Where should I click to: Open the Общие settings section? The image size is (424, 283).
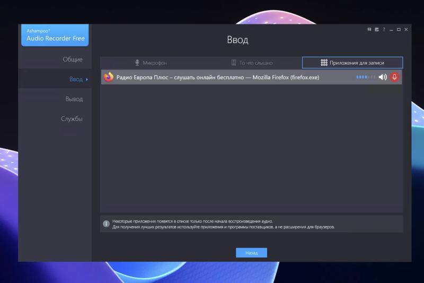tap(55, 59)
